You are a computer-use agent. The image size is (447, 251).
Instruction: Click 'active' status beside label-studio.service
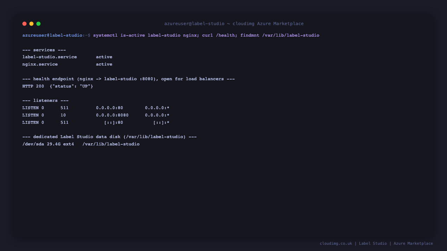(x=104, y=57)
